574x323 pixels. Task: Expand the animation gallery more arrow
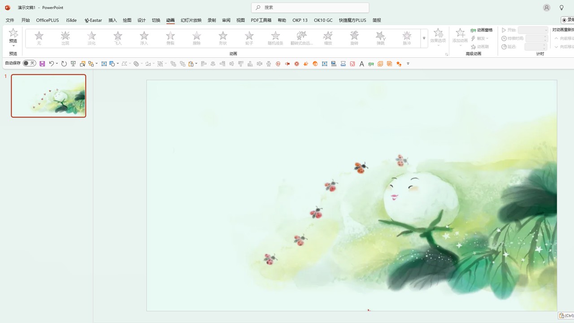[x=424, y=38]
